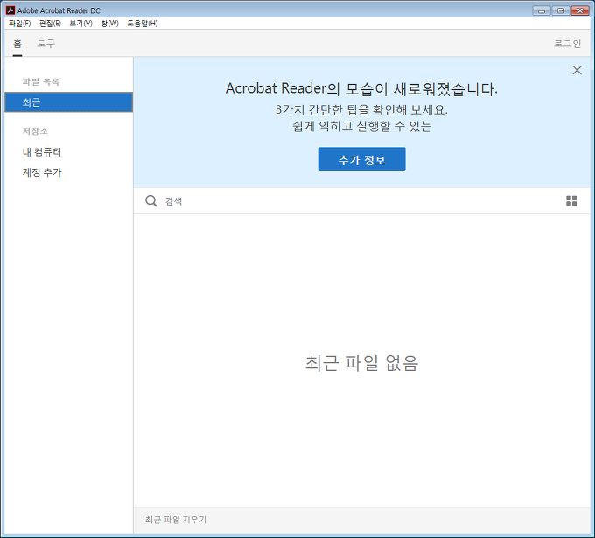Click 계정 추가 in sidebar
Screen dimensions: 595x538
click(42, 172)
